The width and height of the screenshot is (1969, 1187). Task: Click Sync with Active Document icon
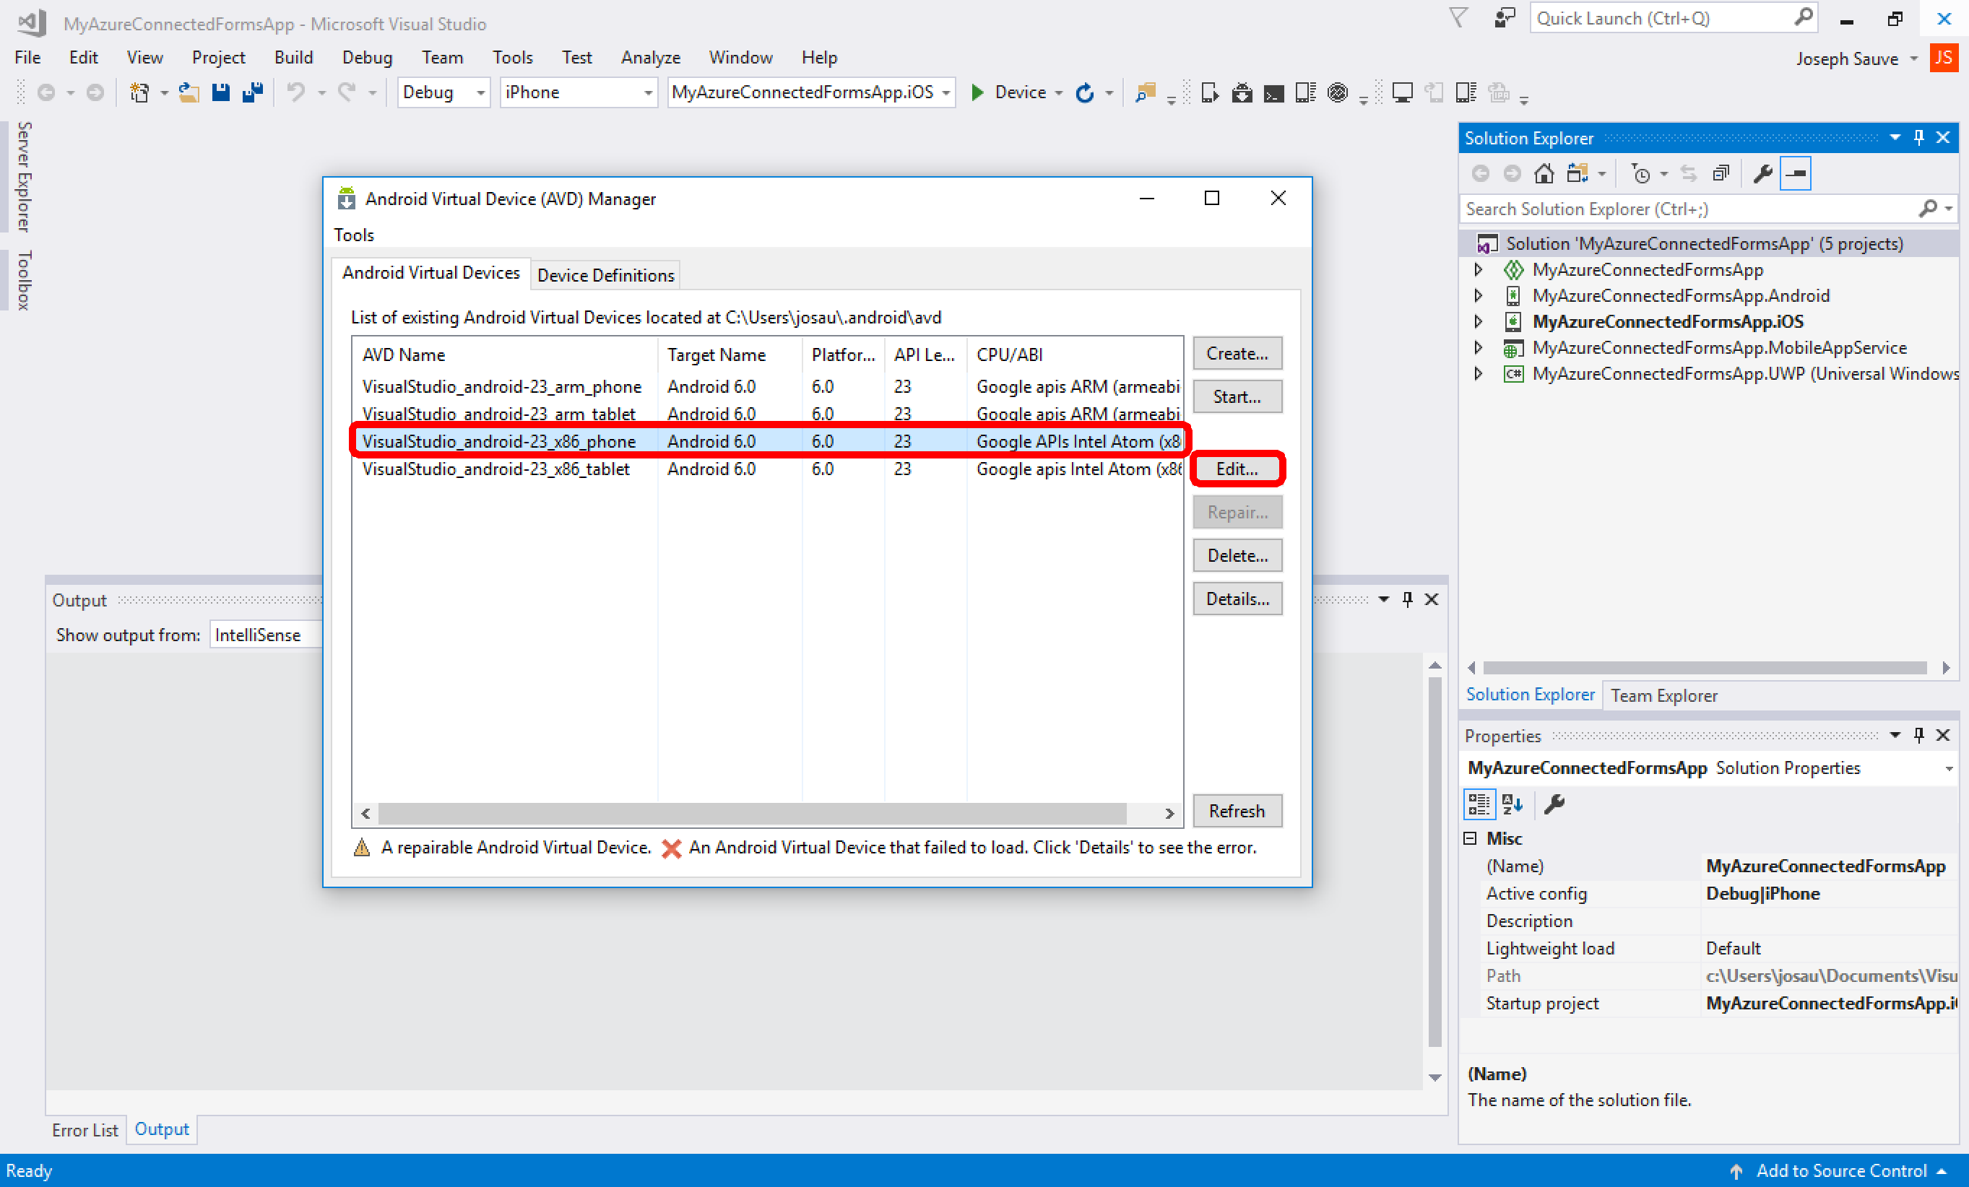tap(1689, 173)
